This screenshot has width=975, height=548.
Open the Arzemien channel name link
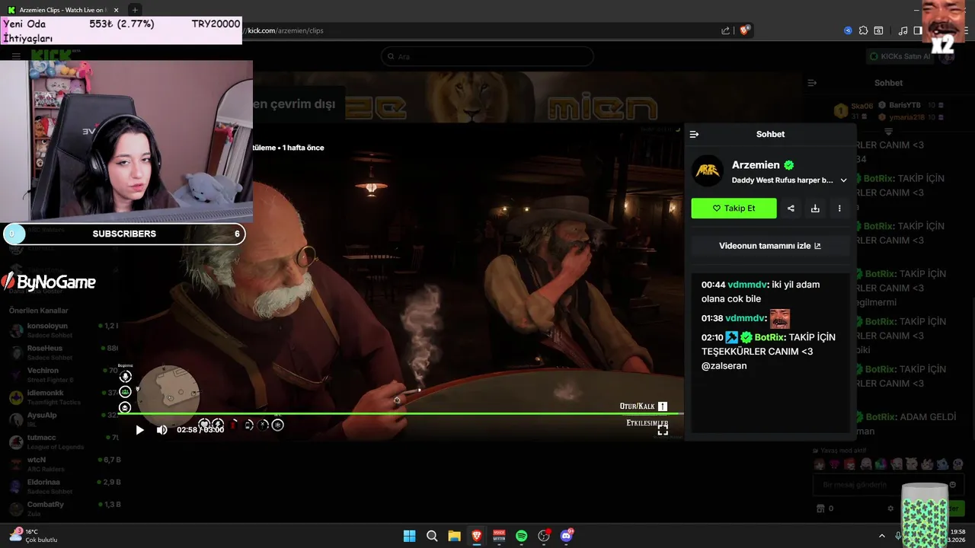point(756,164)
